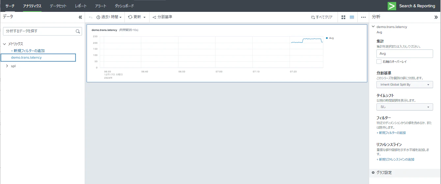The width and height of the screenshot is (441, 184).
Task: Switch to grid layout view icon
Action: tap(344, 17)
